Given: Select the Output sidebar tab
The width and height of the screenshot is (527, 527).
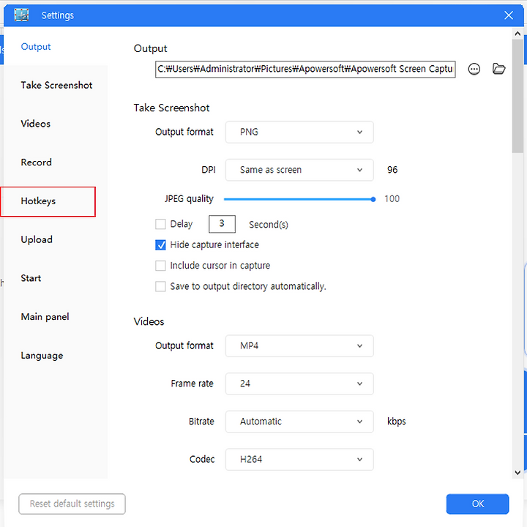Looking at the screenshot, I should point(36,47).
